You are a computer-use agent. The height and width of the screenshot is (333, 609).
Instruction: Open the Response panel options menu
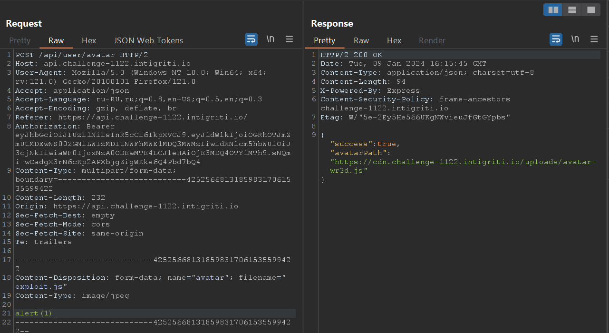(x=594, y=39)
